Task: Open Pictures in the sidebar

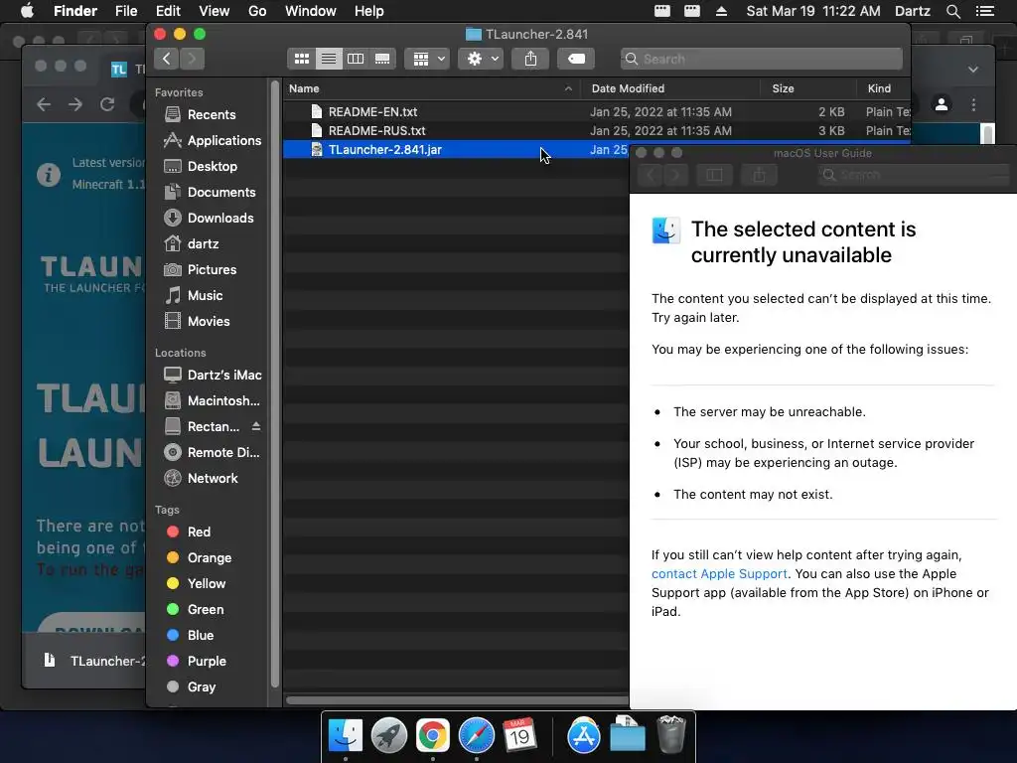Action: click(200, 270)
